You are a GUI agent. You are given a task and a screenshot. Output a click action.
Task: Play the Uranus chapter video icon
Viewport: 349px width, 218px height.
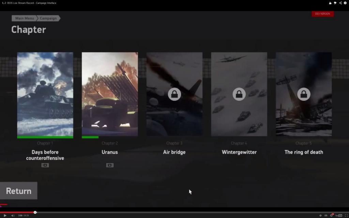(x=110, y=165)
